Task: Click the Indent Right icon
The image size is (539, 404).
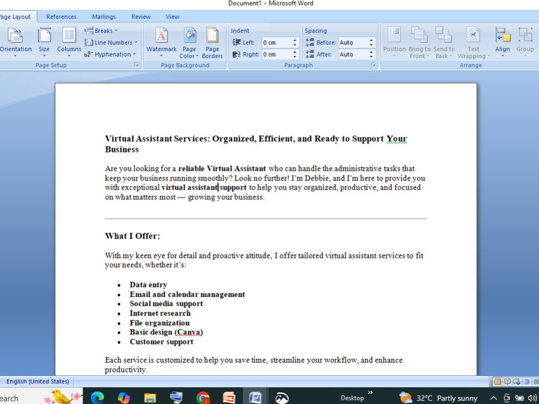Action: tap(237, 54)
